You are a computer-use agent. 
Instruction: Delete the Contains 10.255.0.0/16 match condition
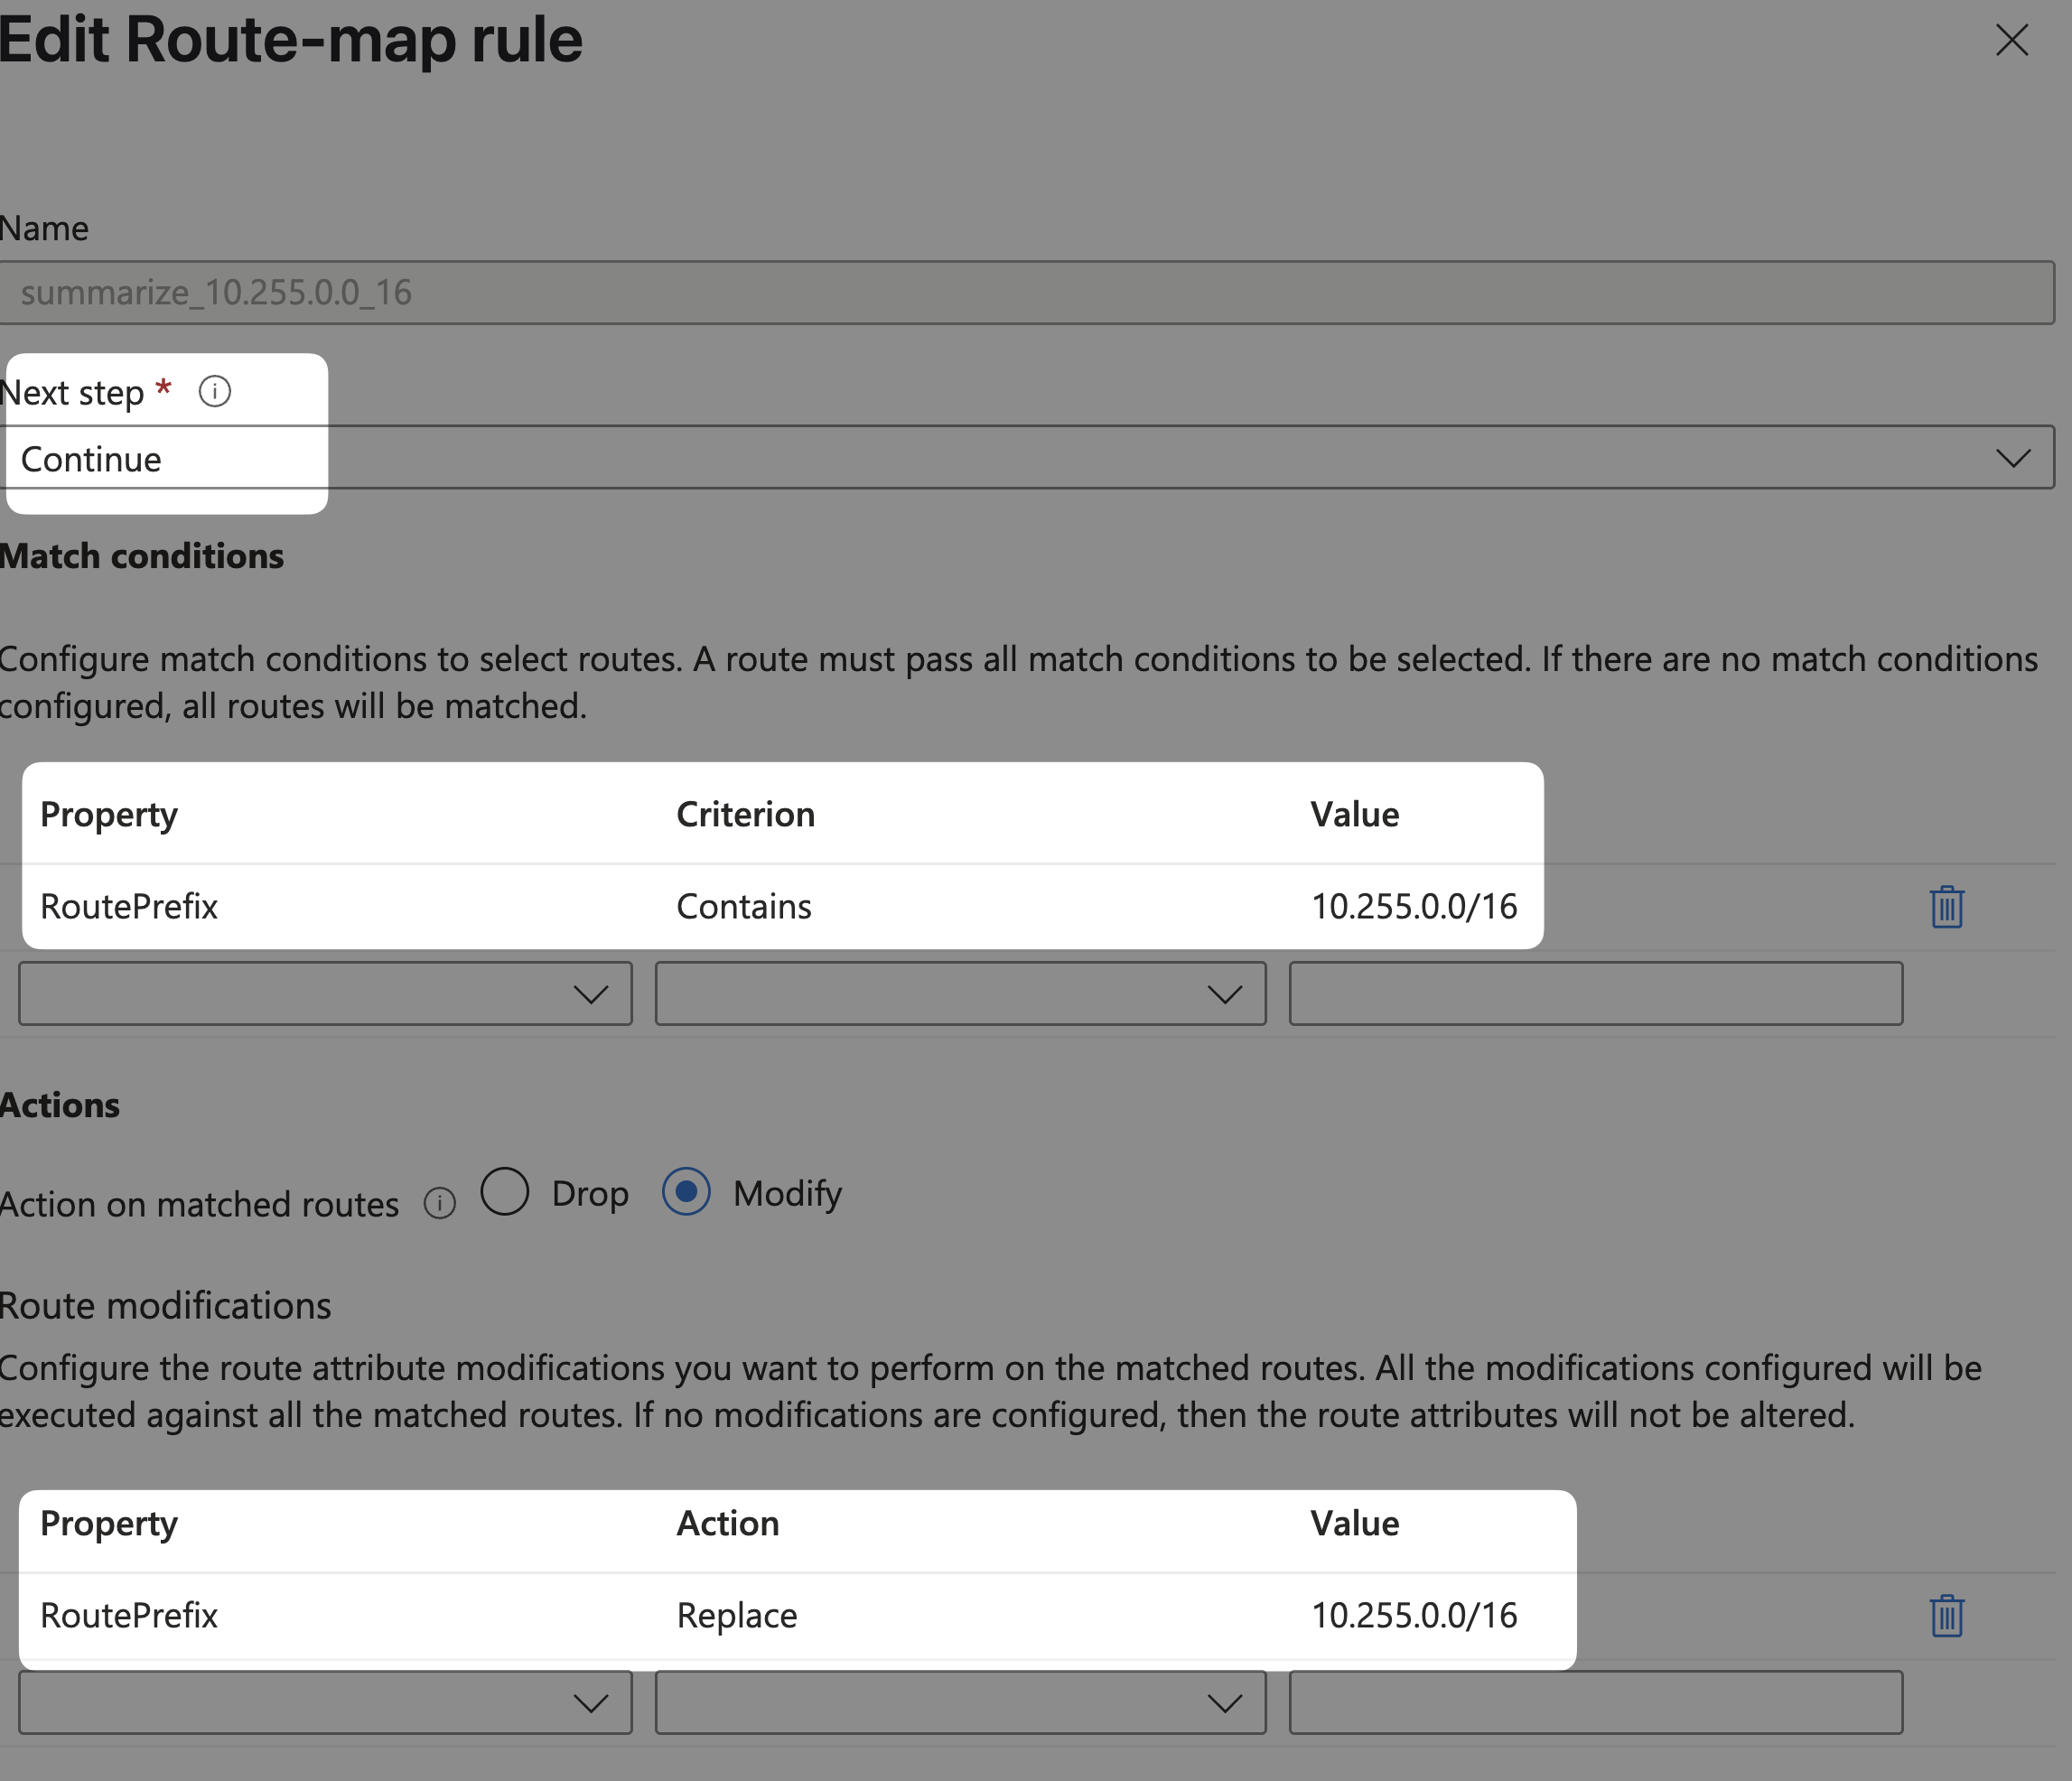point(1946,907)
